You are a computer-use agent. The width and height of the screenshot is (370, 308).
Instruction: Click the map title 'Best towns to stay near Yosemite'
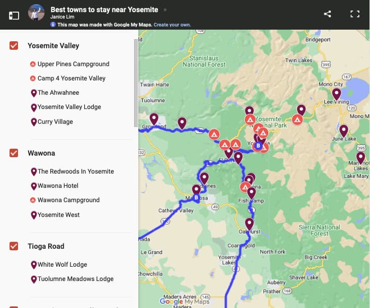pyautogui.click(x=104, y=10)
